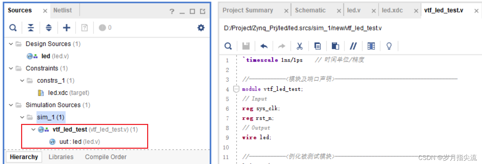Viewport: 482px width, 164px height.
Task: Close the Project Summary tab
Action: coord(286,11)
